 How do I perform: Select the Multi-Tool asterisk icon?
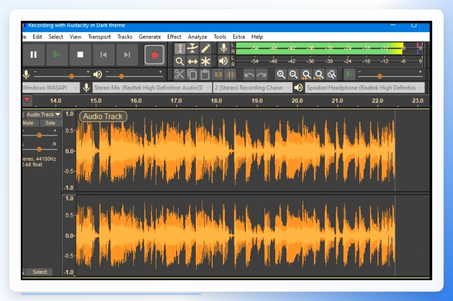[x=205, y=61]
